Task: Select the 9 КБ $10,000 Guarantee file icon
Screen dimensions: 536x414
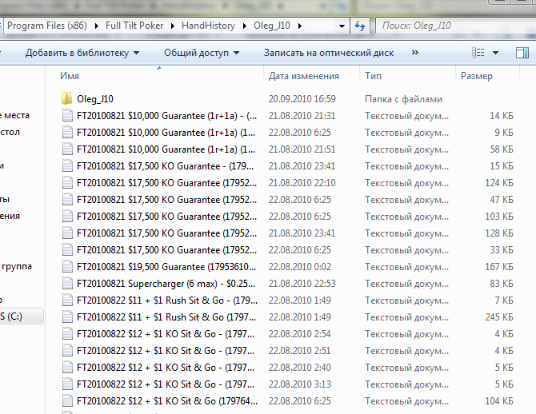Action: tap(67, 132)
